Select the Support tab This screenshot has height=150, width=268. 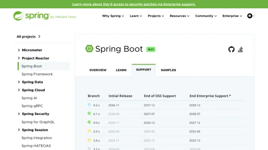[x=144, y=70]
